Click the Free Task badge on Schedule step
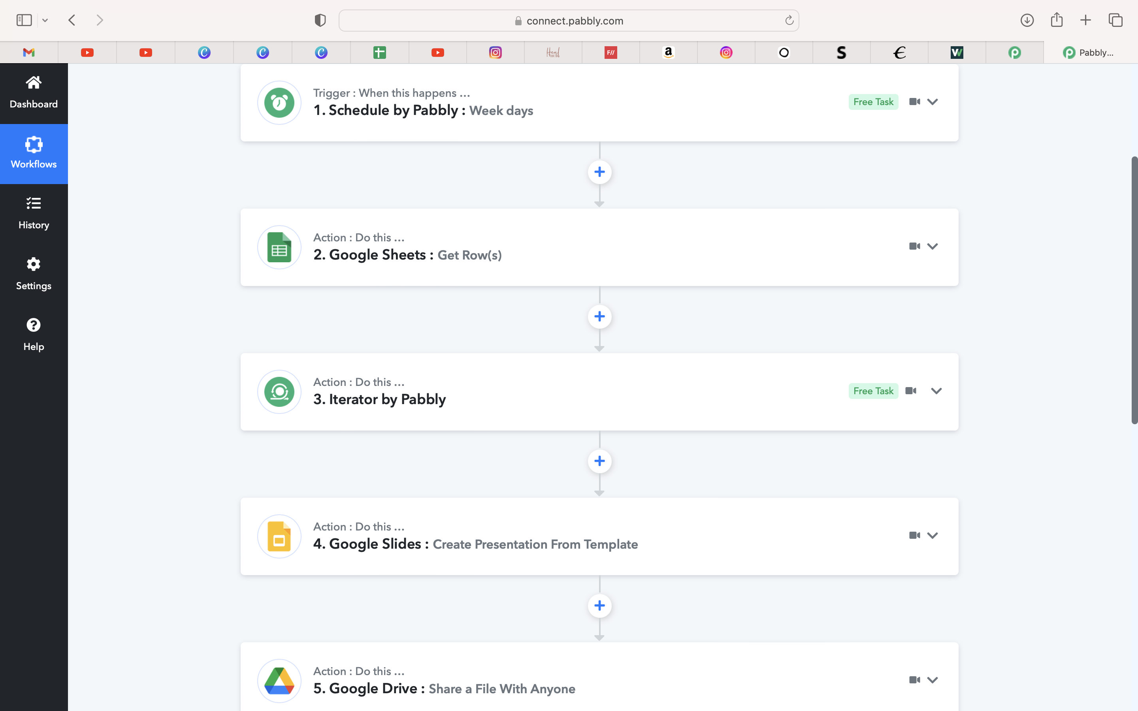The image size is (1138, 711). click(x=873, y=102)
